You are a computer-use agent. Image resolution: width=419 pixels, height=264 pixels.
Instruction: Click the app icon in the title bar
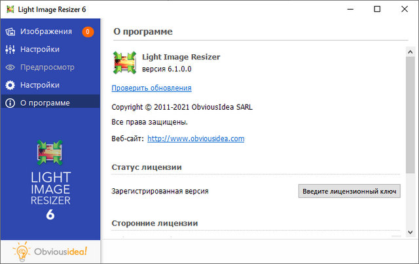[x=9, y=9]
